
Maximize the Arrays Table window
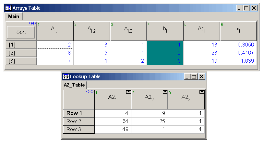246,8
